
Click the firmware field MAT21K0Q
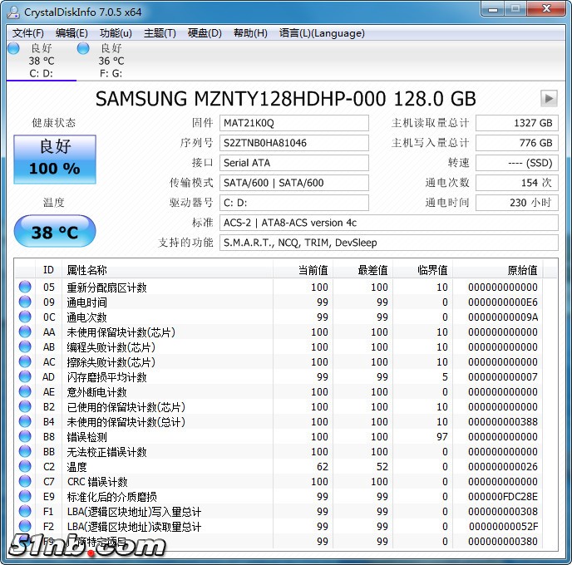click(x=294, y=123)
